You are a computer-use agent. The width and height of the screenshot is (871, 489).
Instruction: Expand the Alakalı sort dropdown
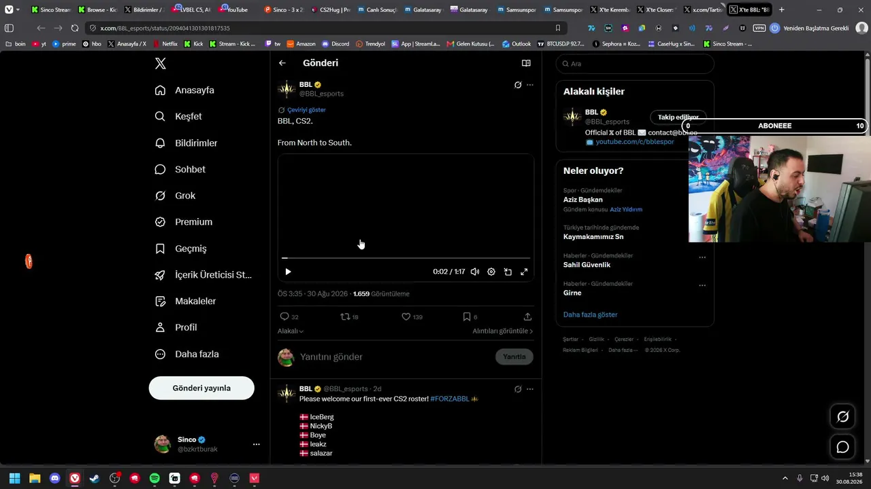pyautogui.click(x=291, y=331)
